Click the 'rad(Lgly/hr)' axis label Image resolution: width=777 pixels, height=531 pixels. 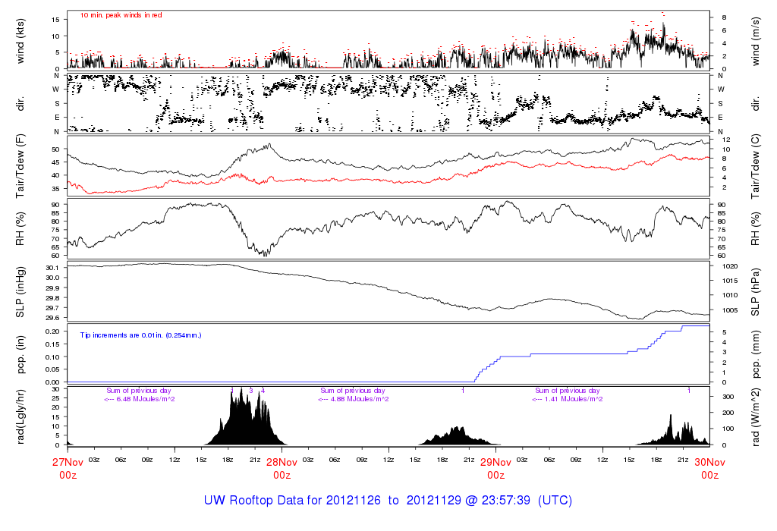pyautogui.click(x=20, y=416)
